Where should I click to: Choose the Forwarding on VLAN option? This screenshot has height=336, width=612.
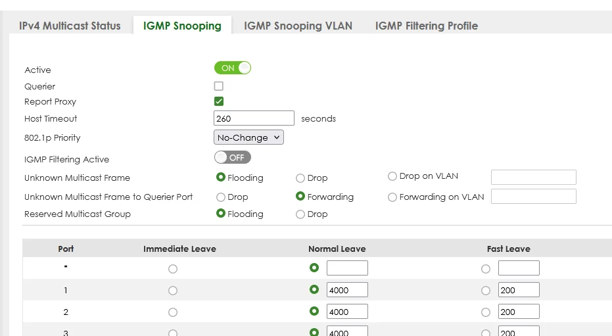[392, 197]
